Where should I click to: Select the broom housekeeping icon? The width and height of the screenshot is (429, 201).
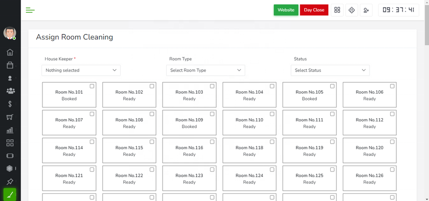click(x=10, y=195)
